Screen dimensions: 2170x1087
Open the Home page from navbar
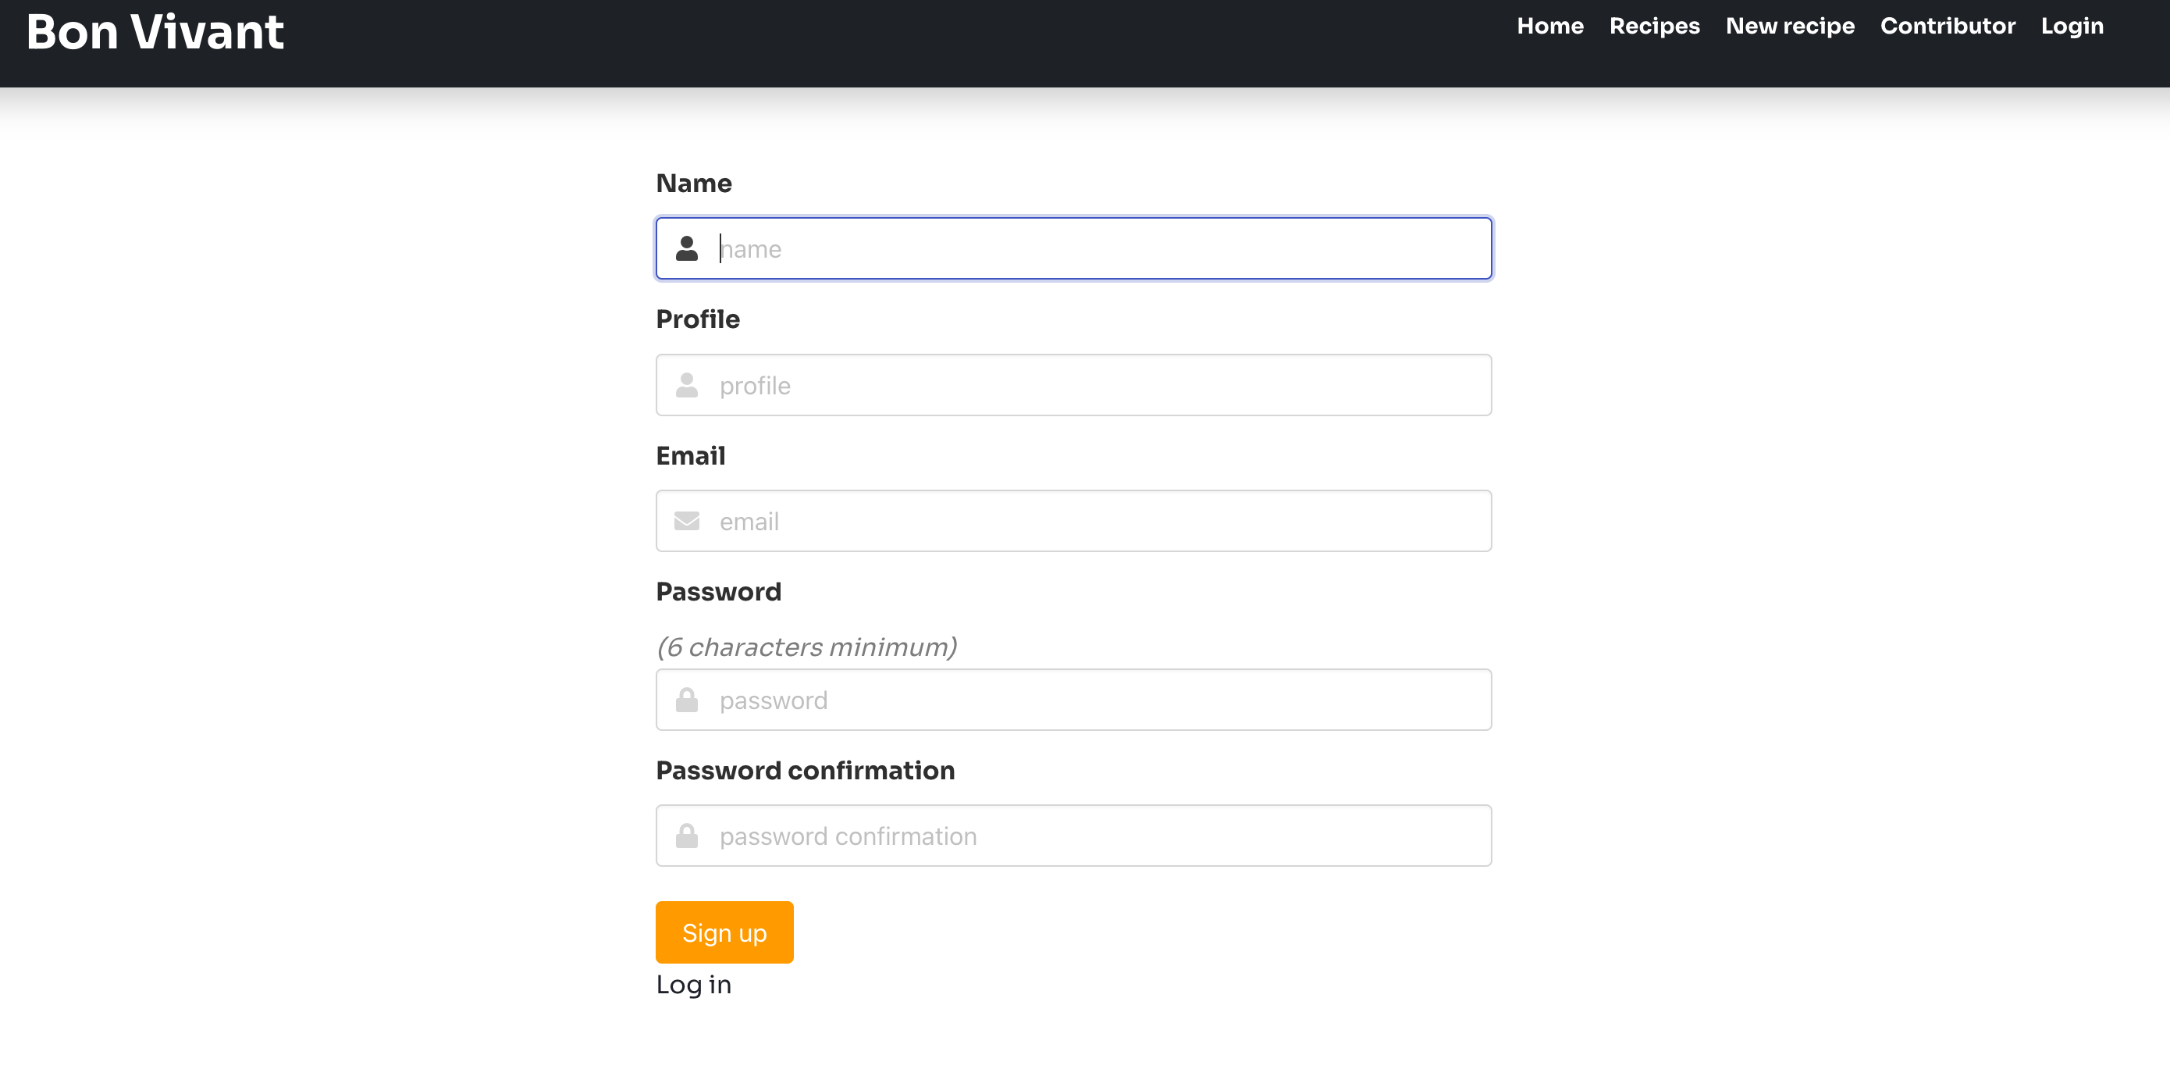tap(1550, 26)
